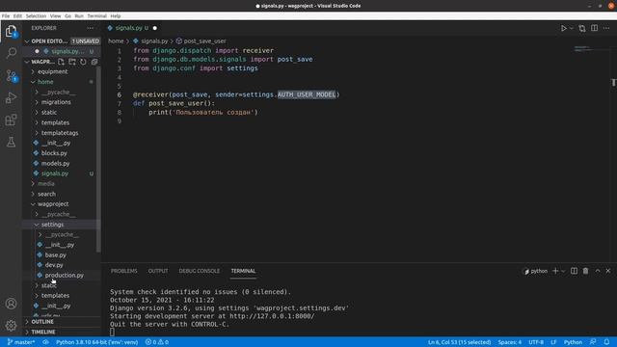Open the Accounts menu icon
Viewport: 617px width, 347px height.
pyautogui.click(x=11, y=304)
